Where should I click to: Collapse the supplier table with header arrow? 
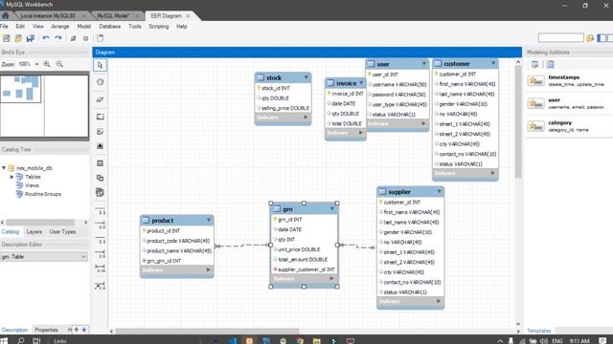(439, 191)
